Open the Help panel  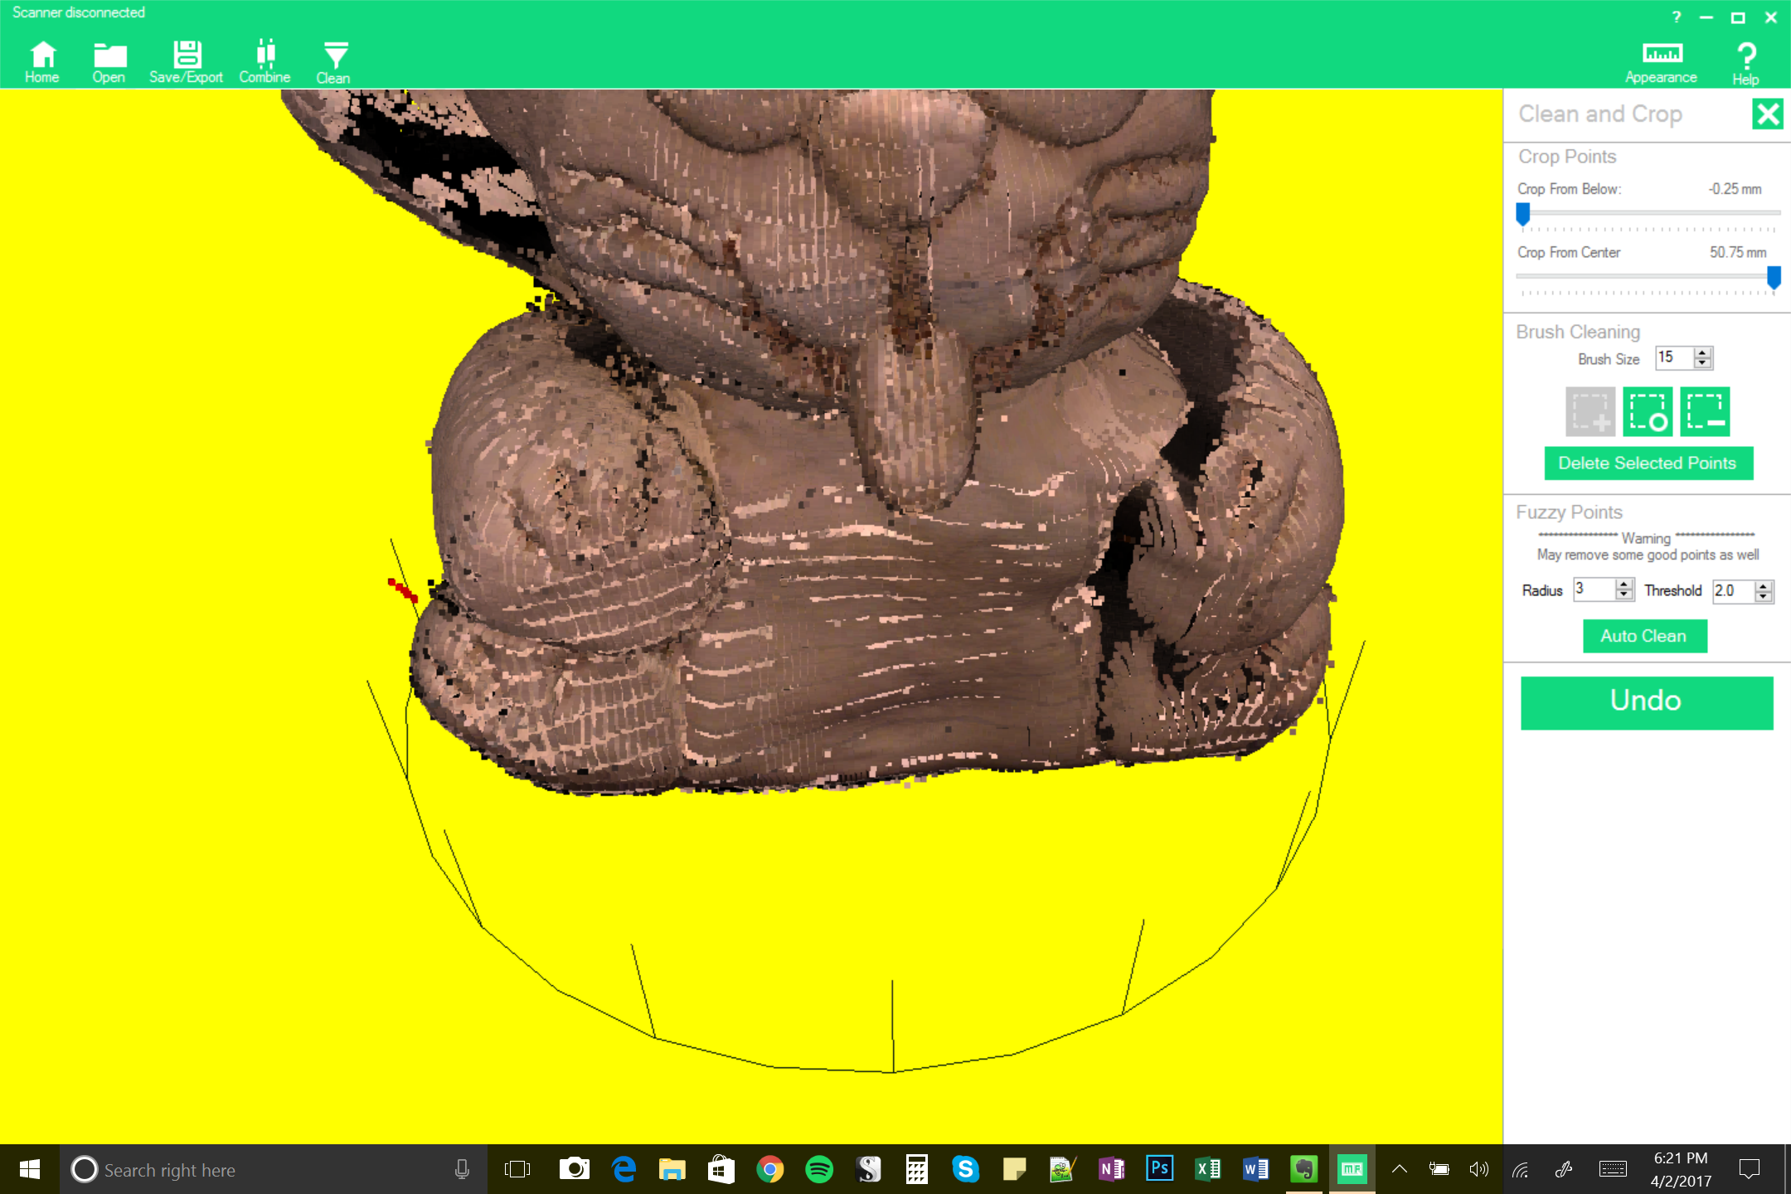click(x=1745, y=58)
